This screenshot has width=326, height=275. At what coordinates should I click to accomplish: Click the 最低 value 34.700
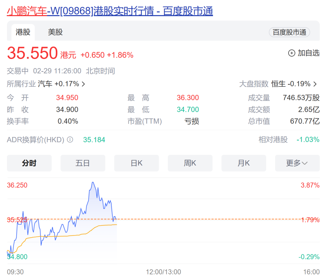pyautogui.click(x=188, y=110)
